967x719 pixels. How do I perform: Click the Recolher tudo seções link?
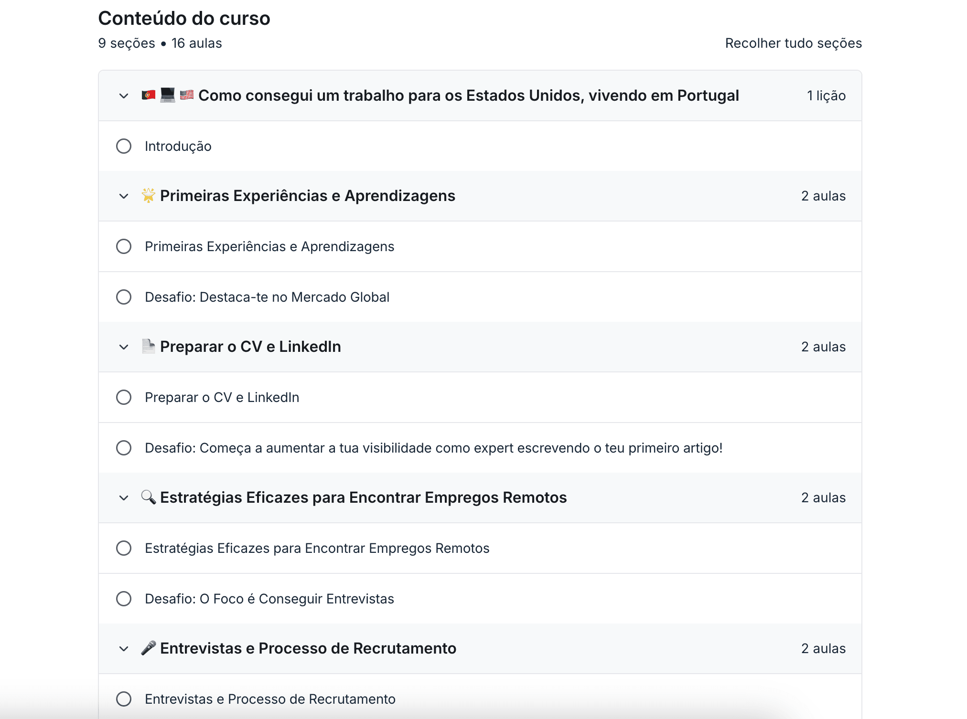click(x=793, y=43)
